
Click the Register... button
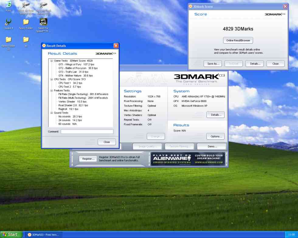88,159
